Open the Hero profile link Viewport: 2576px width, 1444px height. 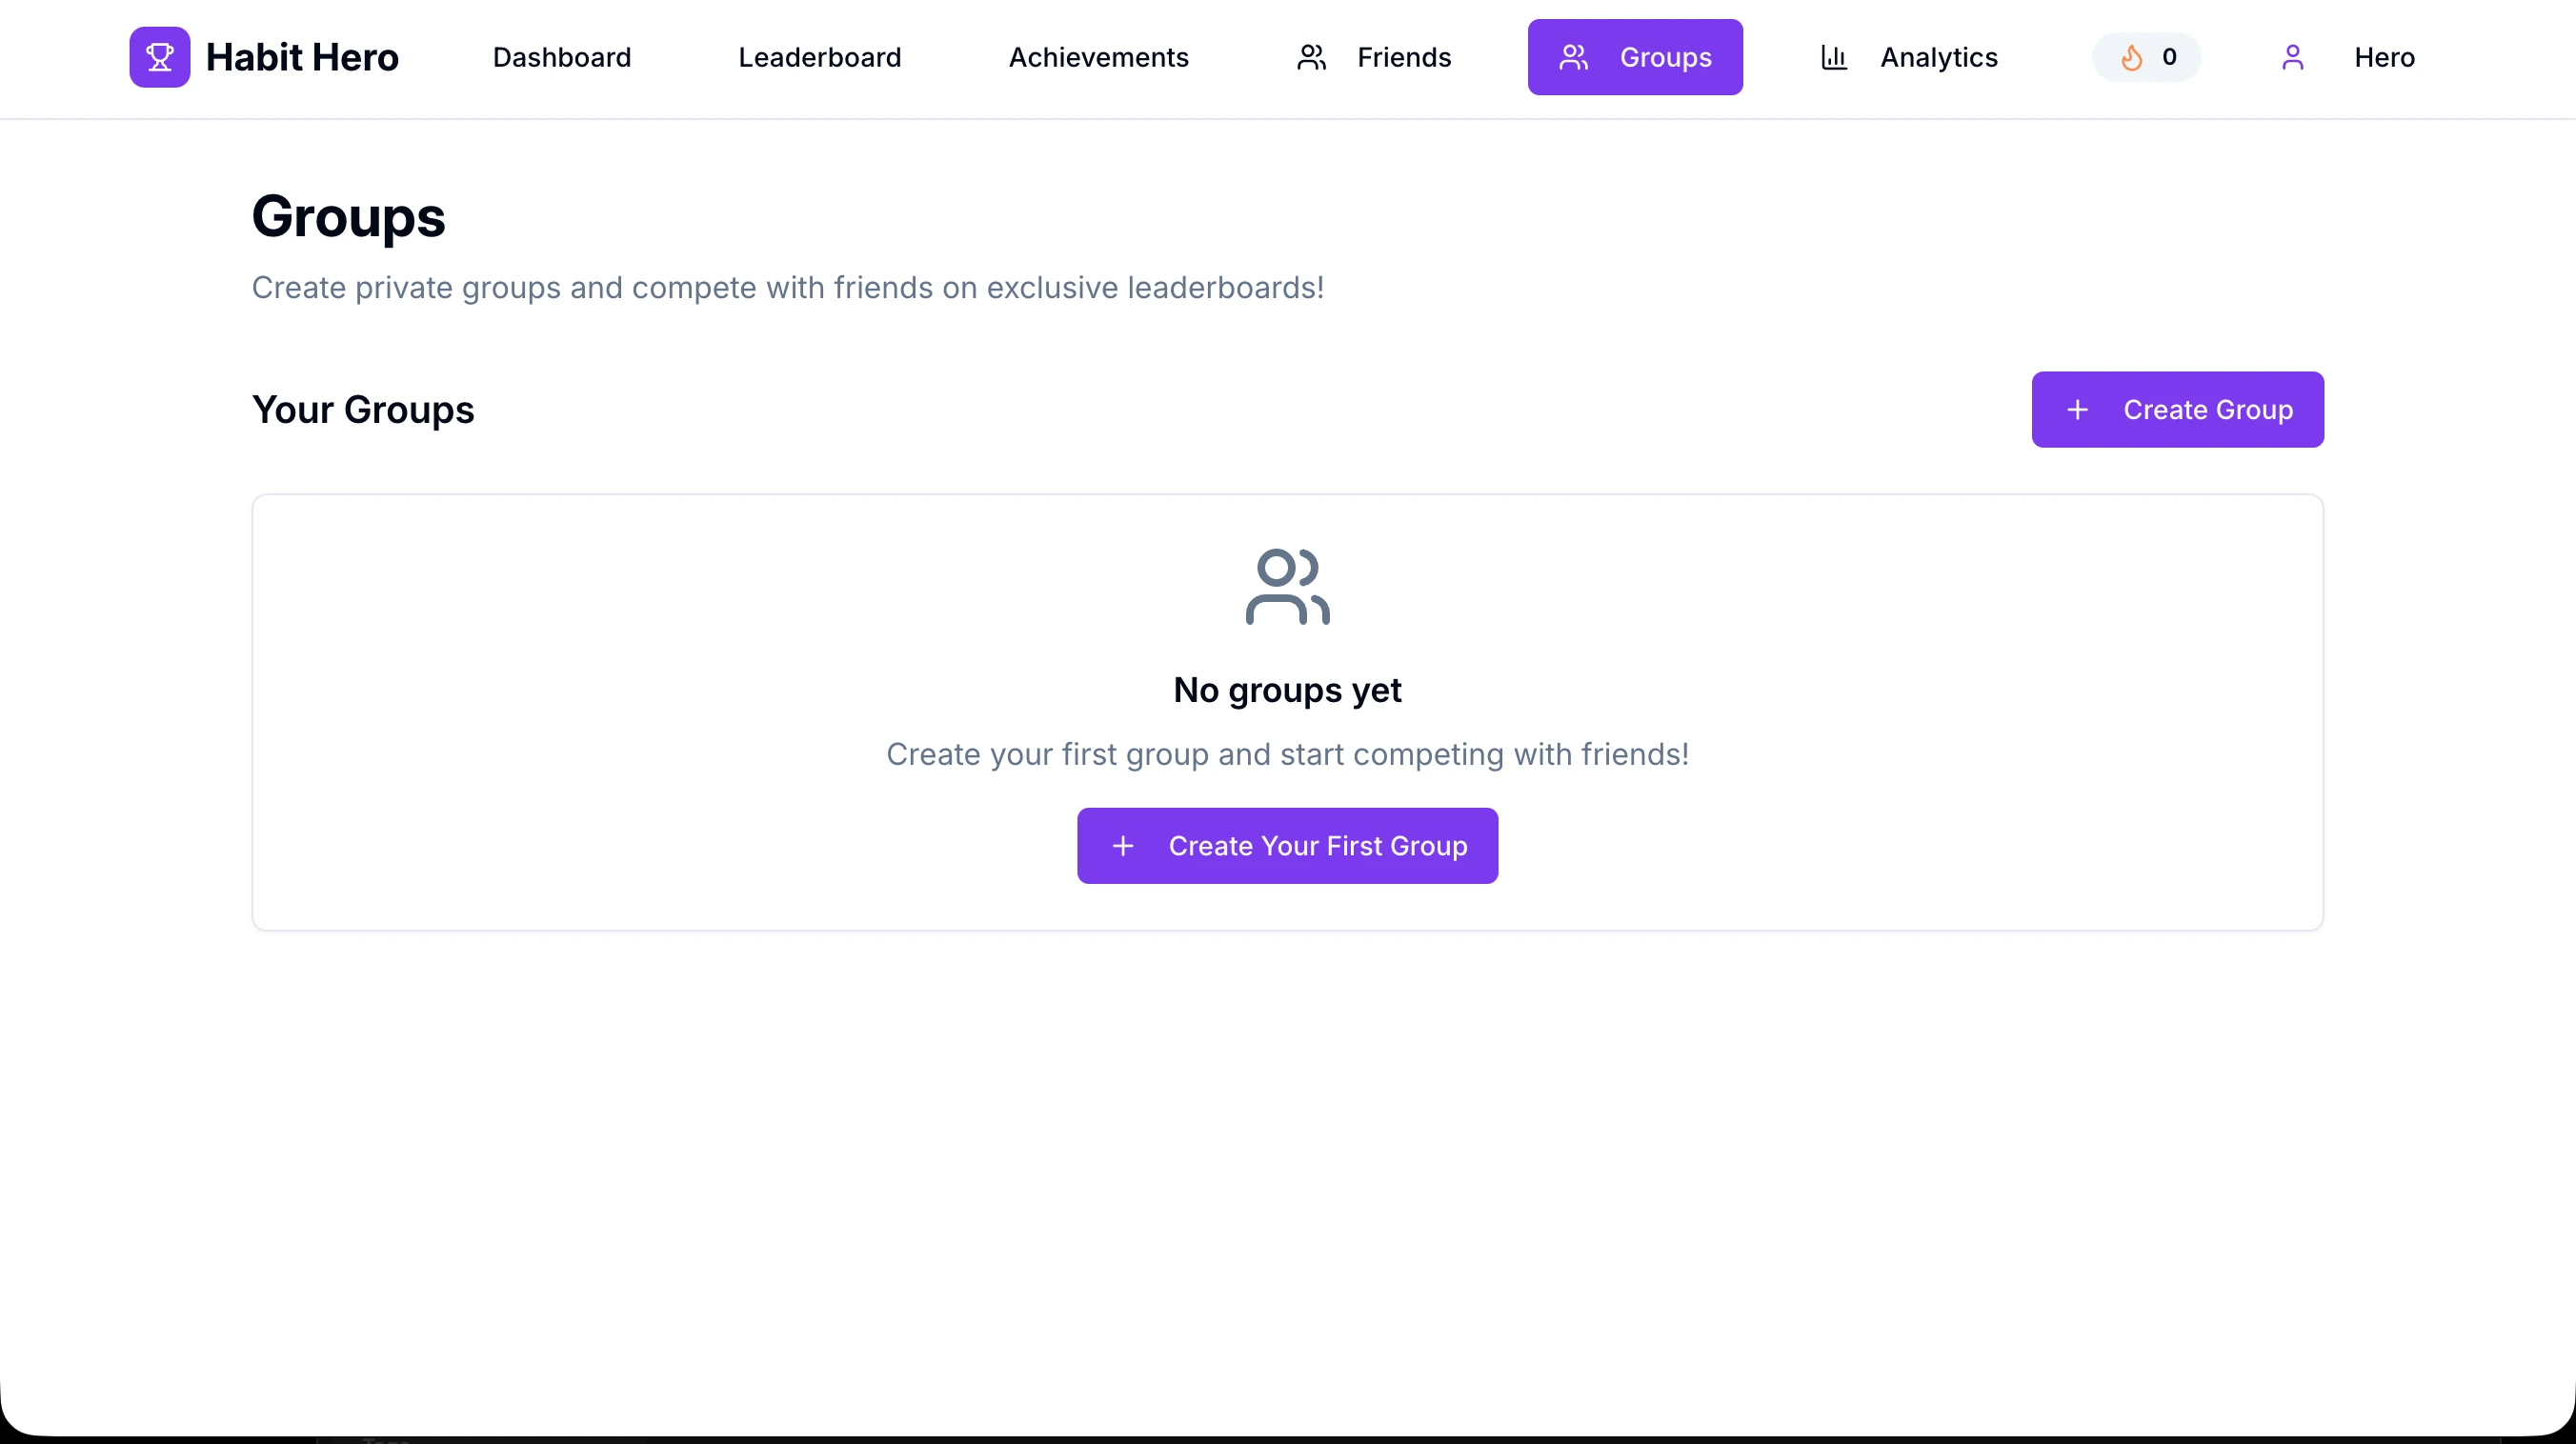pyautogui.click(x=2384, y=57)
